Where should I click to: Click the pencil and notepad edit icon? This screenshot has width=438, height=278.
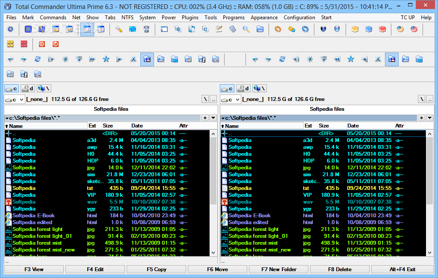219,29
